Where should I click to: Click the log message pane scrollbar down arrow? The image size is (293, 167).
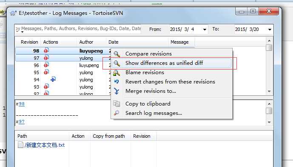(x=269, y=122)
